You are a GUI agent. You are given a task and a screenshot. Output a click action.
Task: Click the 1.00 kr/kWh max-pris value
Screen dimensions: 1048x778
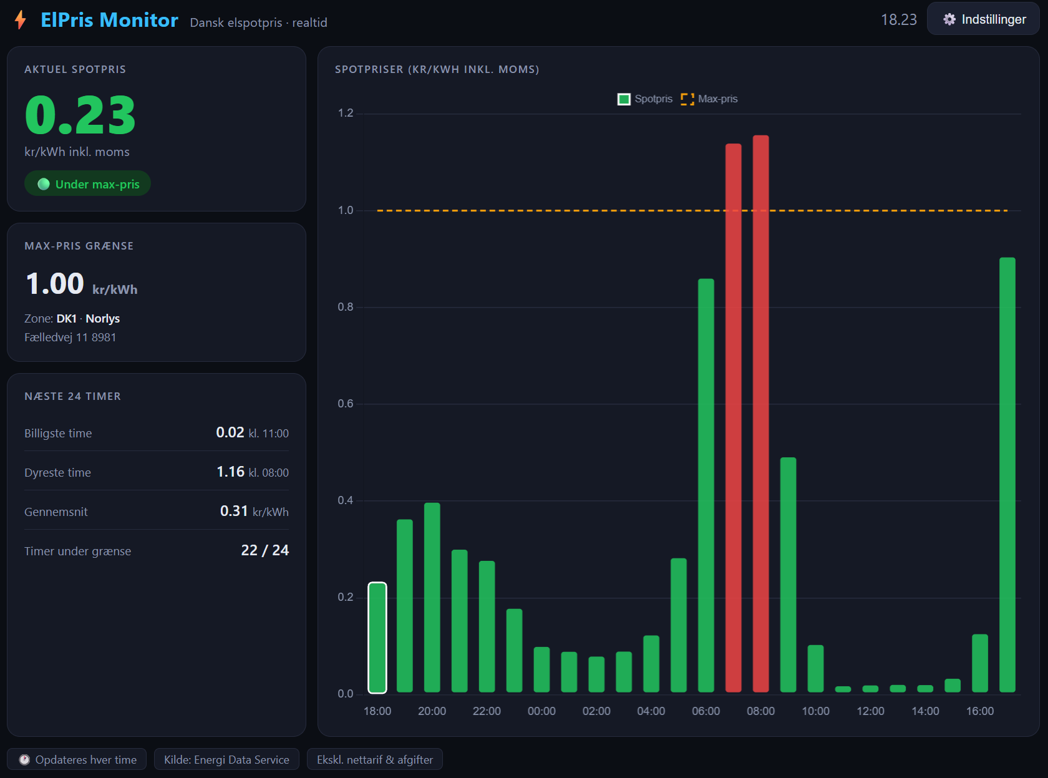click(81, 284)
